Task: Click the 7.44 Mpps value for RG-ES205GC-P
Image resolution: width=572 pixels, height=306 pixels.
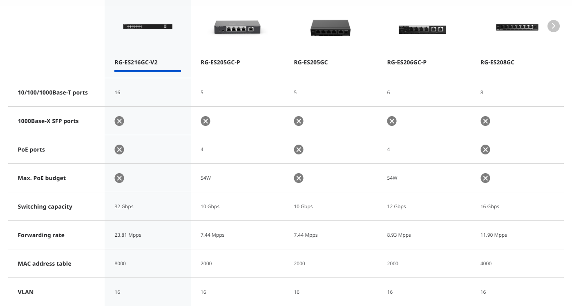Action: click(x=212, y=235)
